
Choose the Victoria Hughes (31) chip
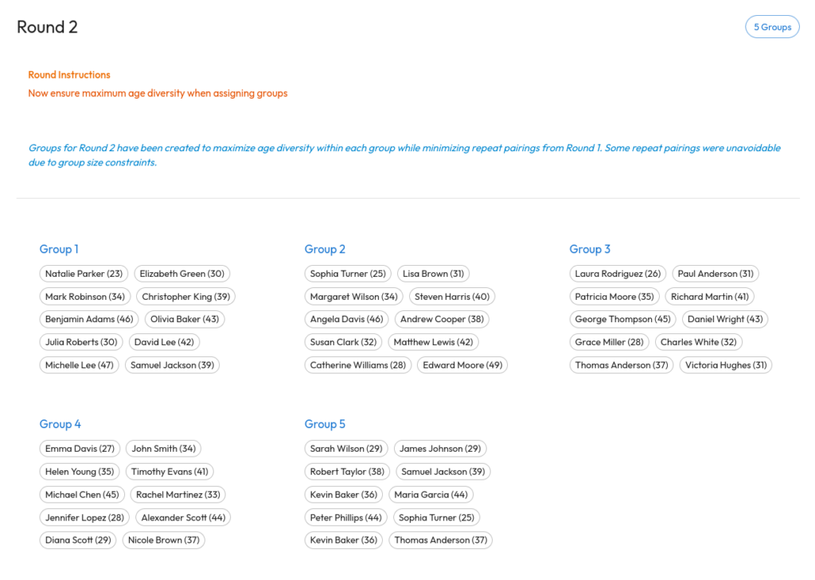(x=726, y=365)
